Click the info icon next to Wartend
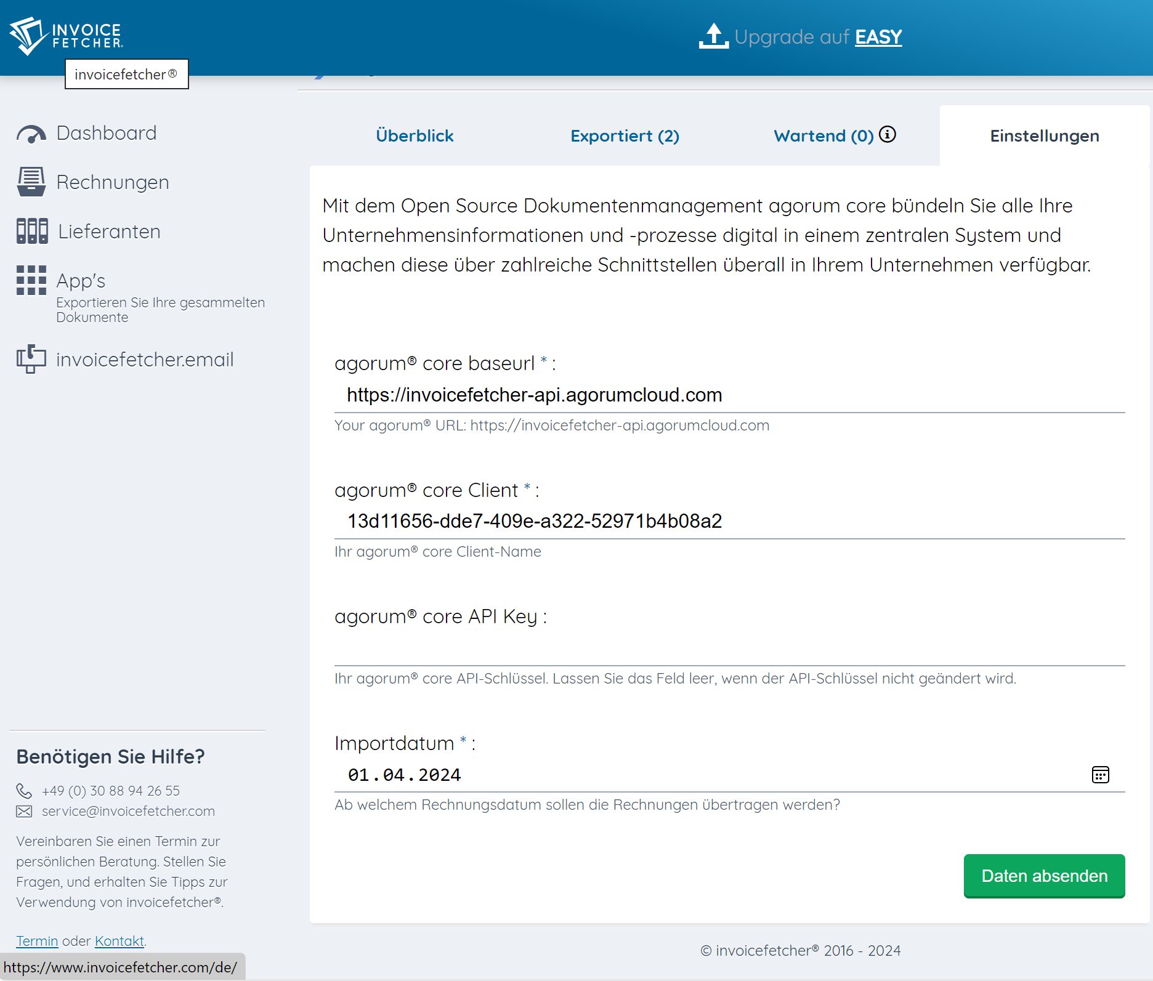 [x=888, y=134]
